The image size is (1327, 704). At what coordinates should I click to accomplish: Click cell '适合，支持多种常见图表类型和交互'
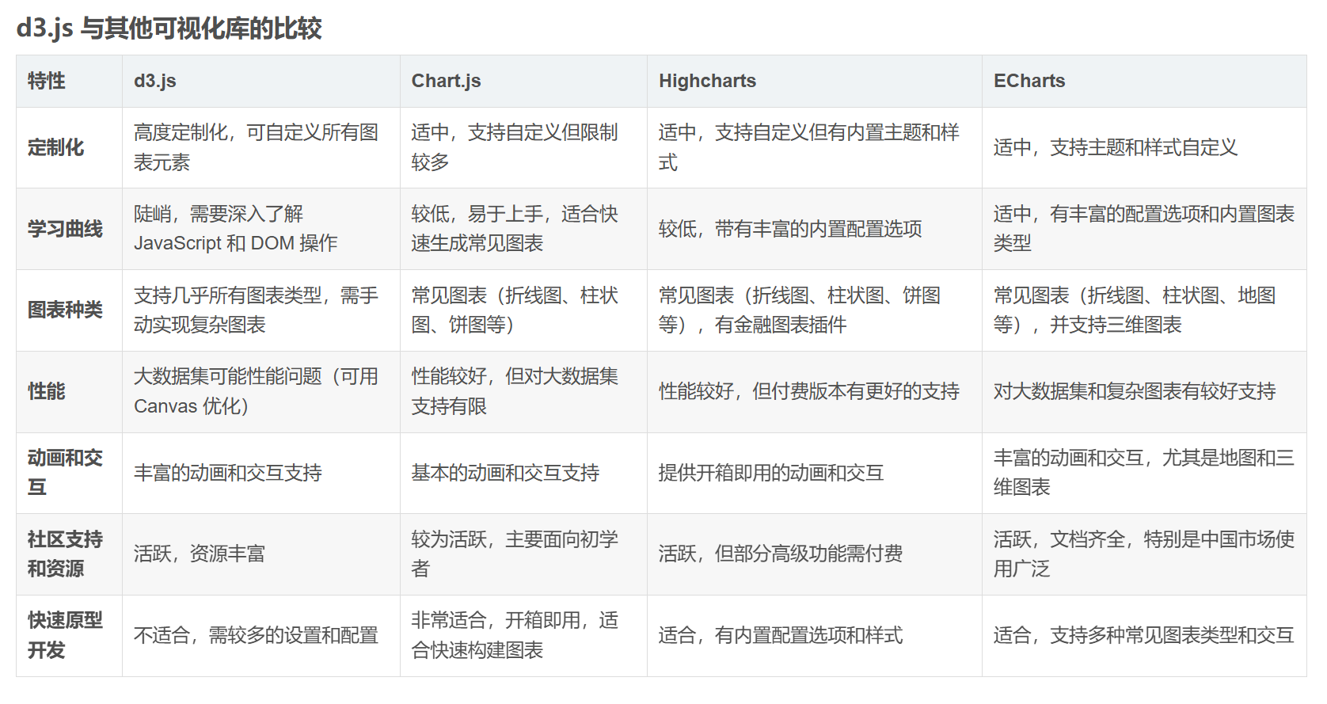(1144, 635)
